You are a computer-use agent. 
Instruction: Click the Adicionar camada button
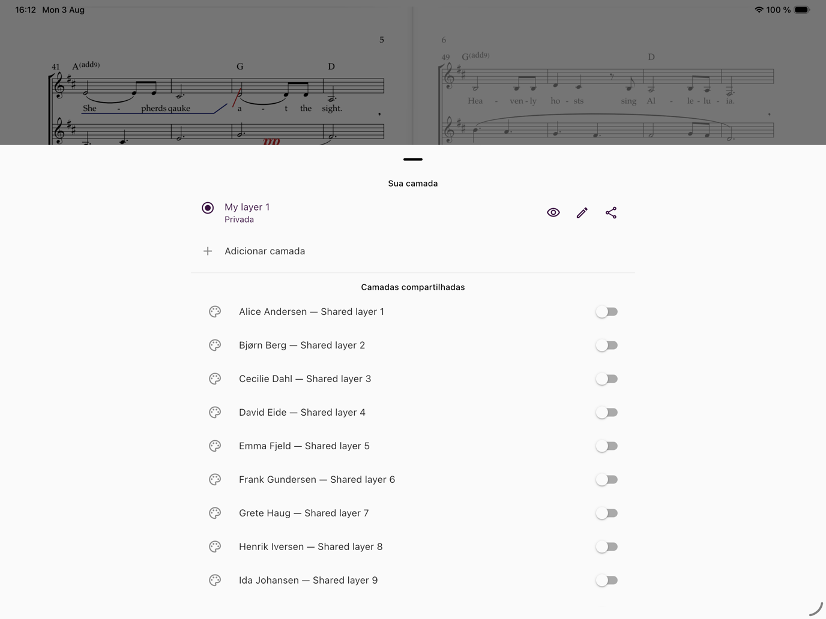click(413, 251)
